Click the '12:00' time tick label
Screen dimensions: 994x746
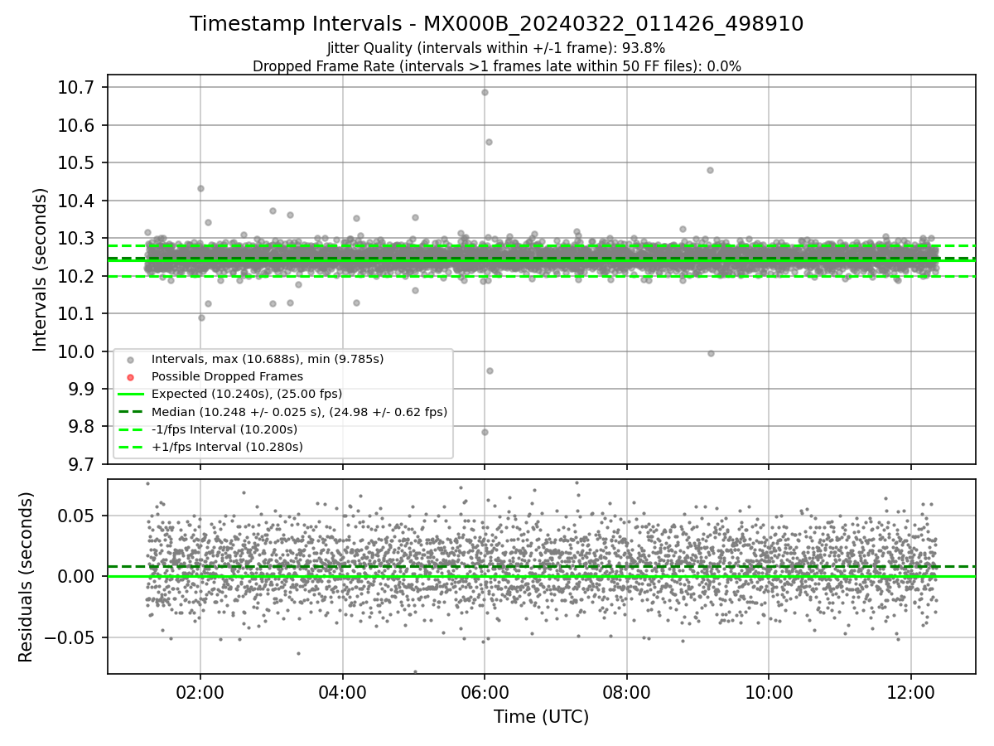[x=911, y=692]
